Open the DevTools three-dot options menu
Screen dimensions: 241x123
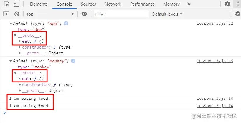pyautogui.click(x=237, y=4)
